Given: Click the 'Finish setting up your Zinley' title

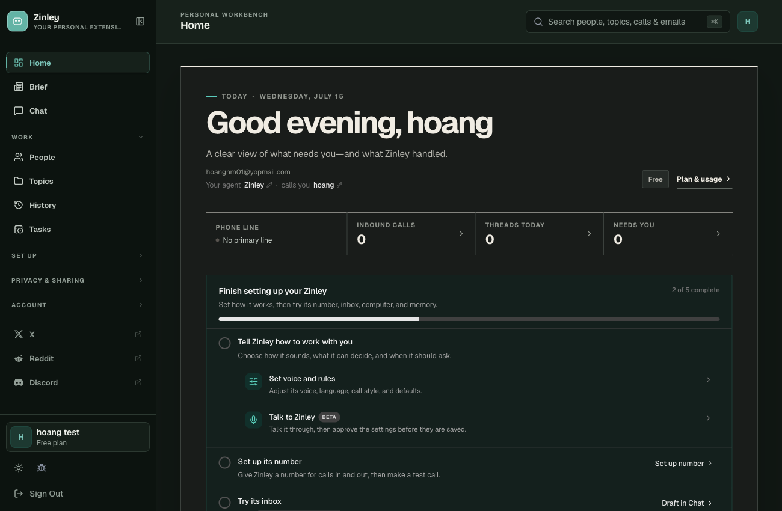Looking at the screenshot, I should point(272,291).
